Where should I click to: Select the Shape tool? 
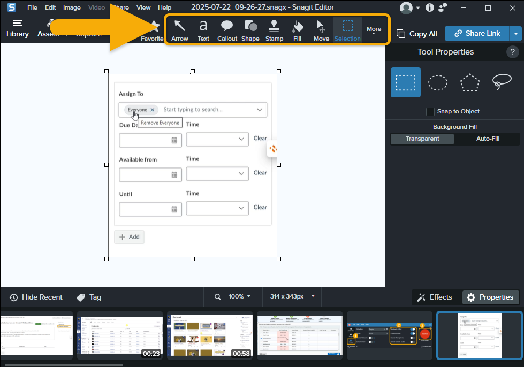pyautogui.click(x=250, y=30)
